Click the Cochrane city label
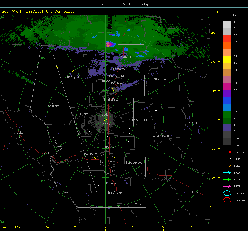 tap(90, 154)
